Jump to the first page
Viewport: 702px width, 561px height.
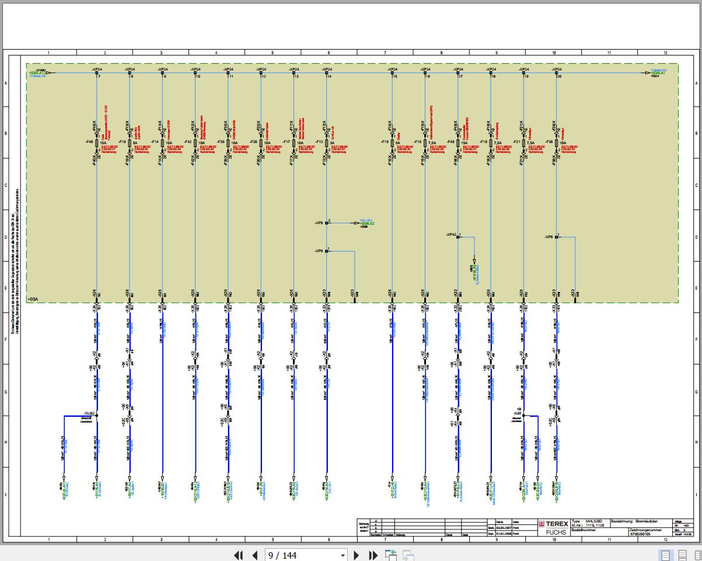click(x=238, y=555)
